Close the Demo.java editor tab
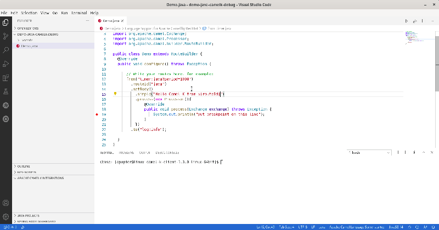Image resolution: width=439 pixels, height=230 pixels. [122, 21]
